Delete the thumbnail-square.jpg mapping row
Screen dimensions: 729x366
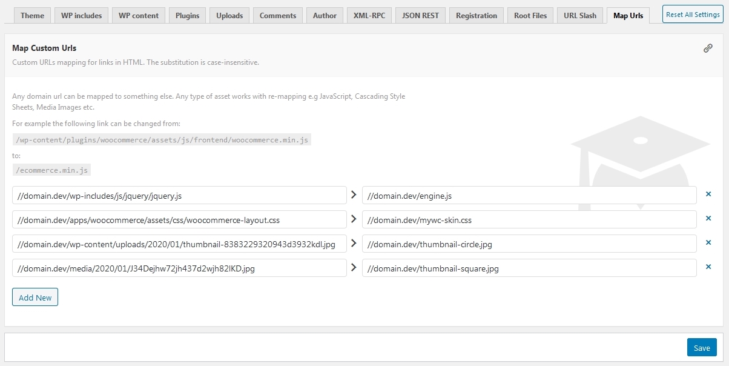(x=708, y=267)
